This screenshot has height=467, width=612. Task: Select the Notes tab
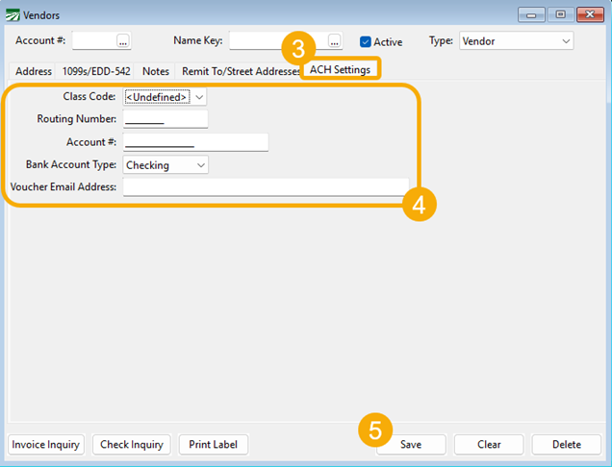(x=155, y=71)
